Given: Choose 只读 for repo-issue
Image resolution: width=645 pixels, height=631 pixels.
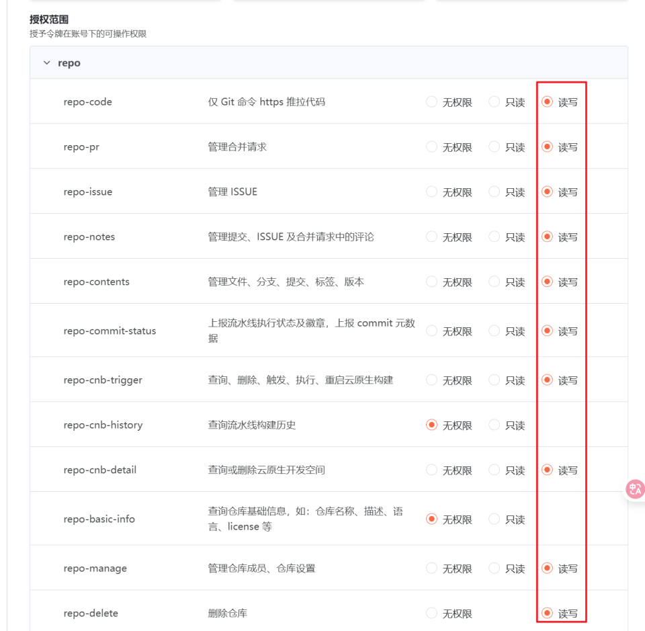Looking at the screenshot, I should tap(494, 192).
